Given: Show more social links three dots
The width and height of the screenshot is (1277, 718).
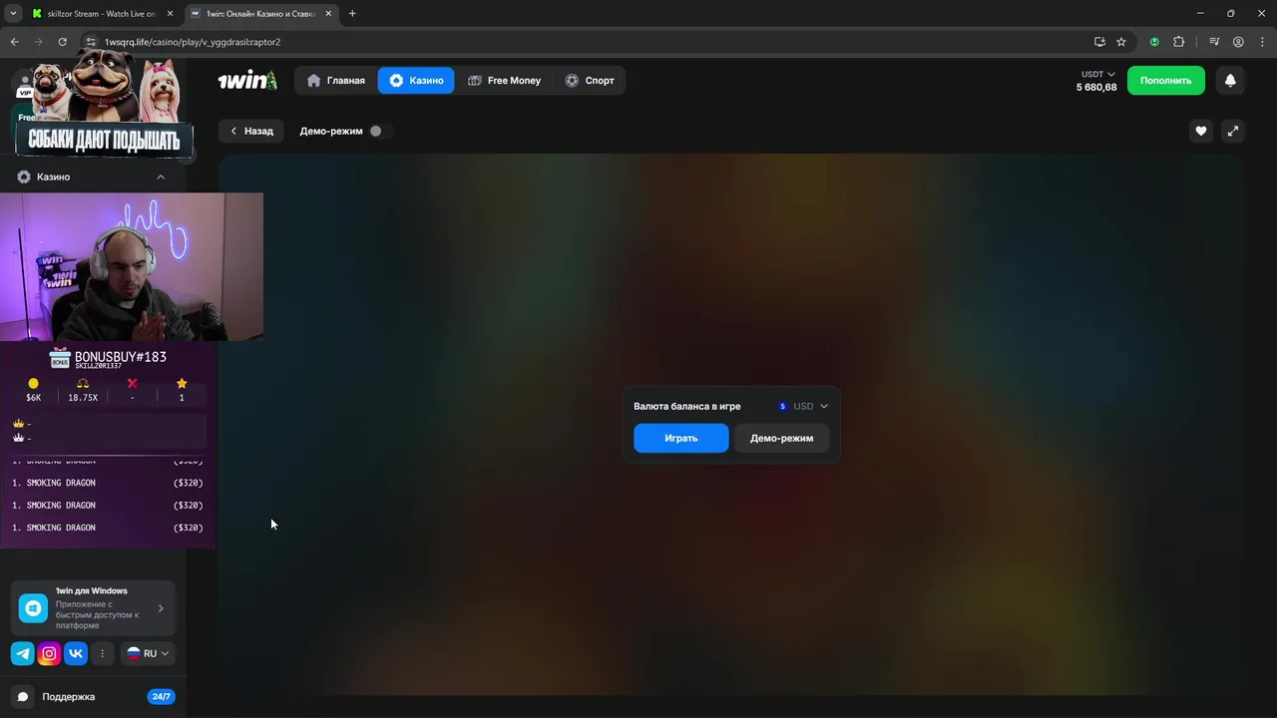Looking at the screenshot, I should [x=102, y=653].
